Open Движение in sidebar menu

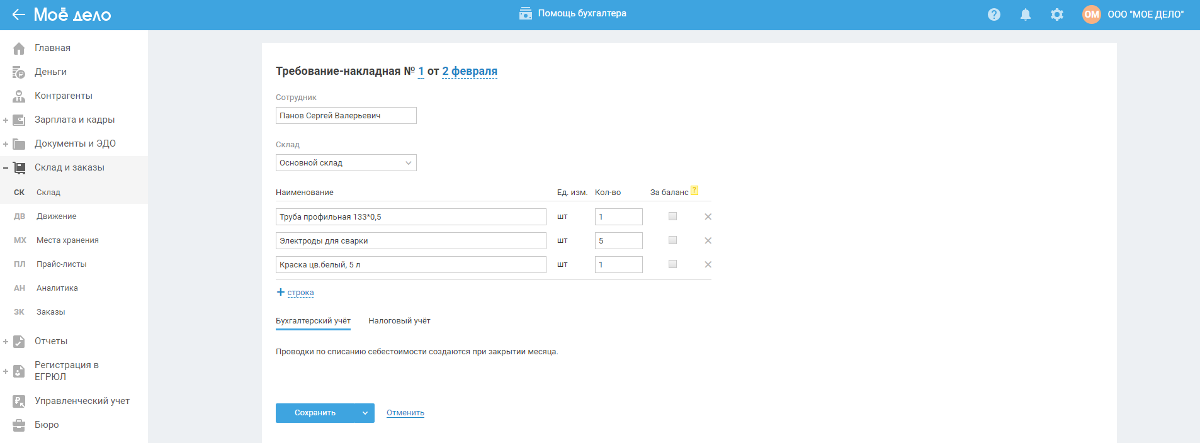coord(56,216)
